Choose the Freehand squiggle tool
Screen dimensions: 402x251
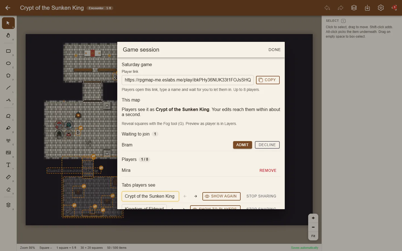point(8,100)
